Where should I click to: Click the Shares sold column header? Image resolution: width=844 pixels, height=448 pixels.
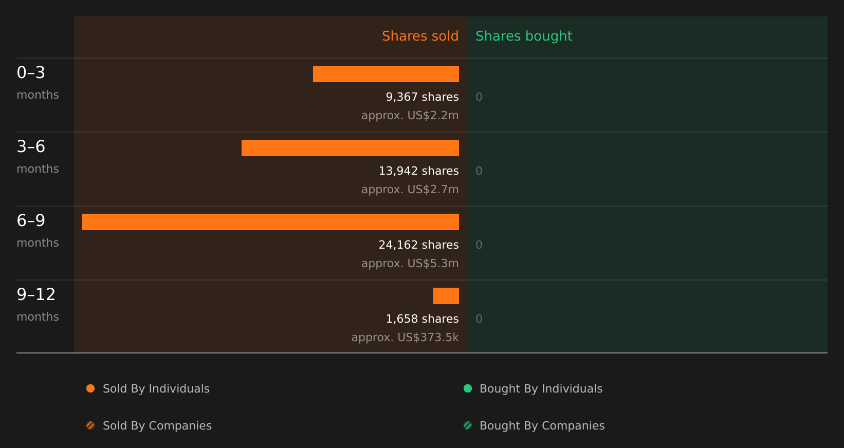420,36
